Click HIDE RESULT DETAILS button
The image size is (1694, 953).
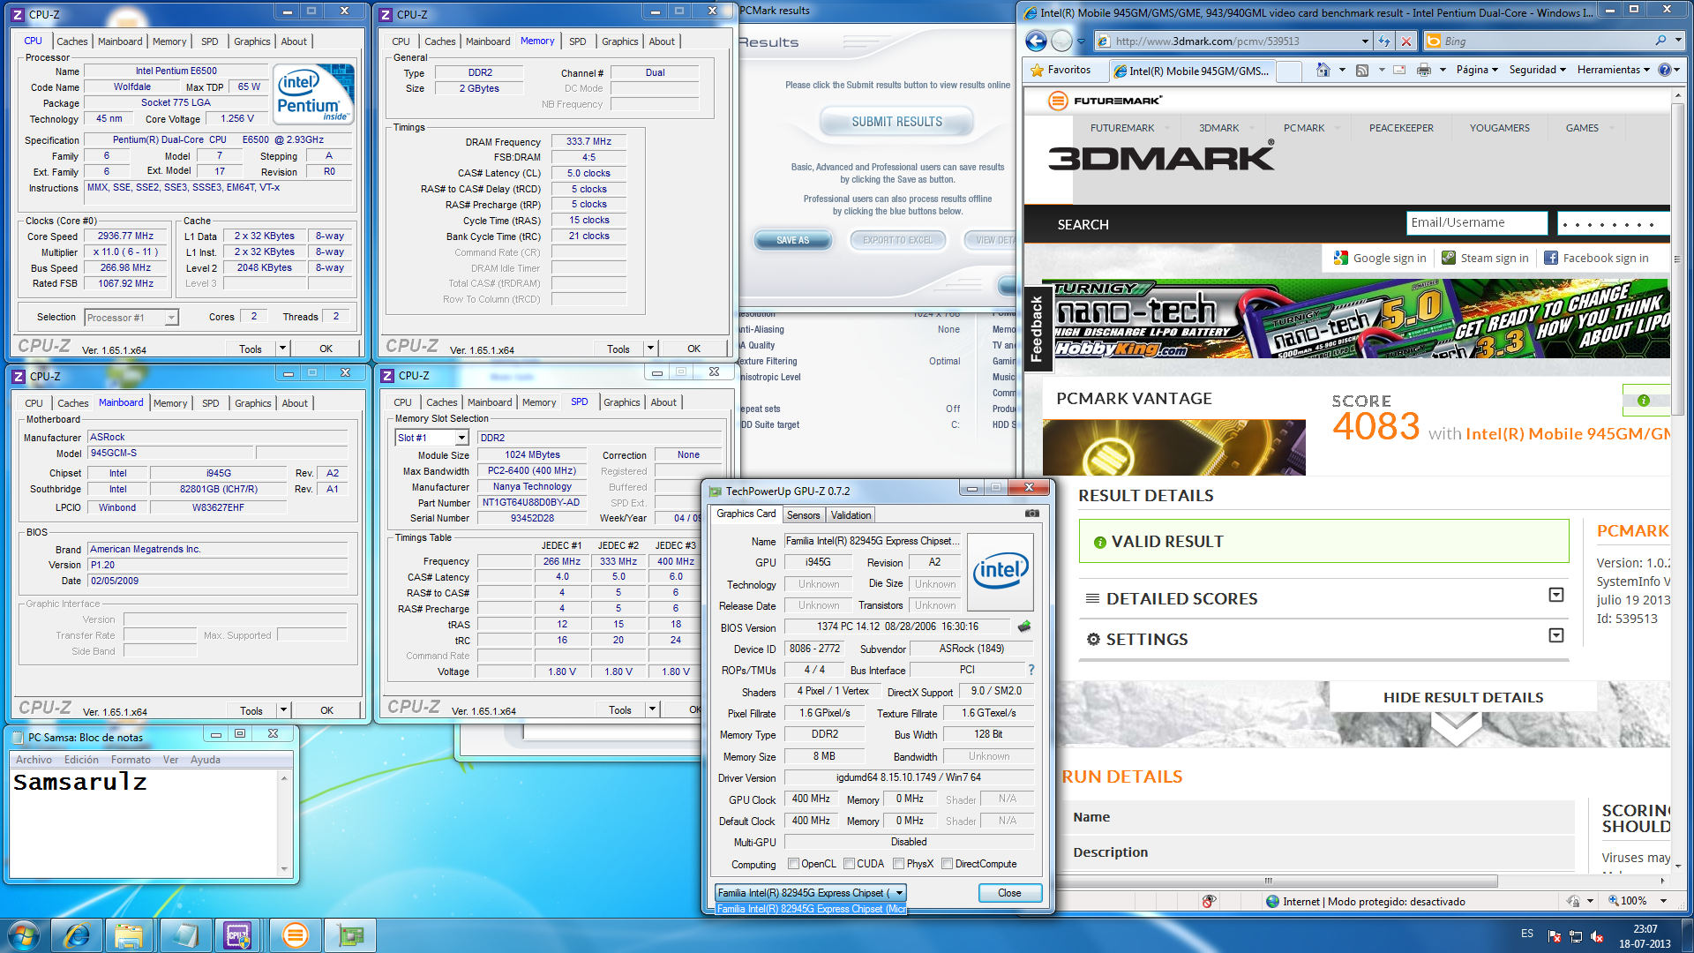(1463, 697)
